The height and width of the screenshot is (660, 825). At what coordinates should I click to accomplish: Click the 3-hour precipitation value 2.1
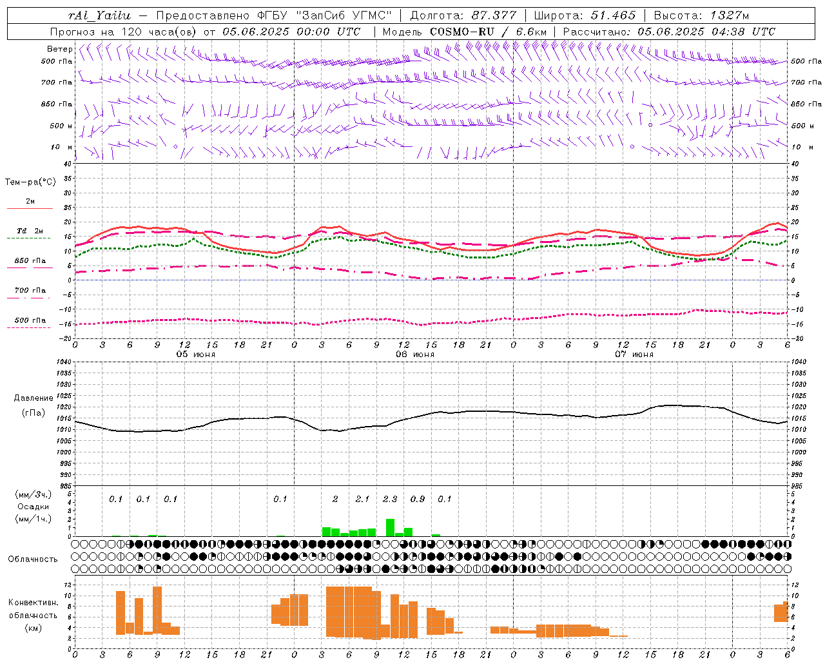point(362,500)
